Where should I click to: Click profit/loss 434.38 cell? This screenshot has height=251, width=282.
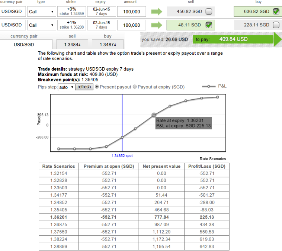(x=207, y=225)
